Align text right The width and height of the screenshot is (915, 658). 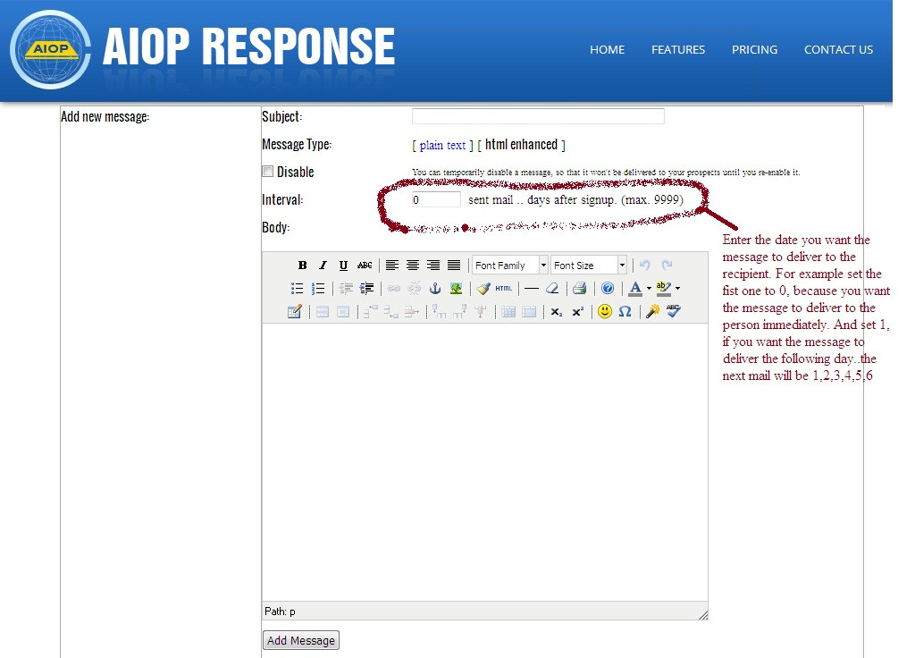[x=433, y=265]
